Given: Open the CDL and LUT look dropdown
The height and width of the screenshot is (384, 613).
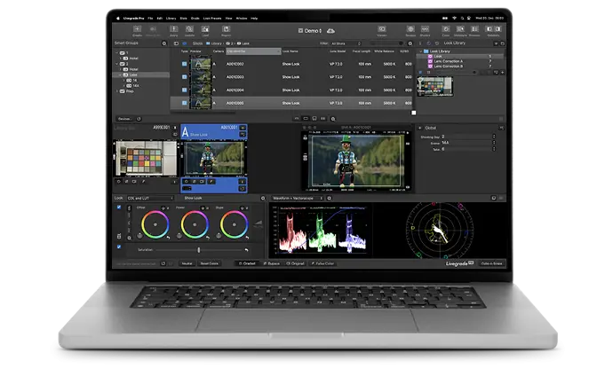Looking at the screenshot, I should pos(150,198).
